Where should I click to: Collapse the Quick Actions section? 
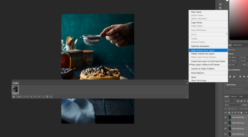pyautogui.click(x=225, y=85)
